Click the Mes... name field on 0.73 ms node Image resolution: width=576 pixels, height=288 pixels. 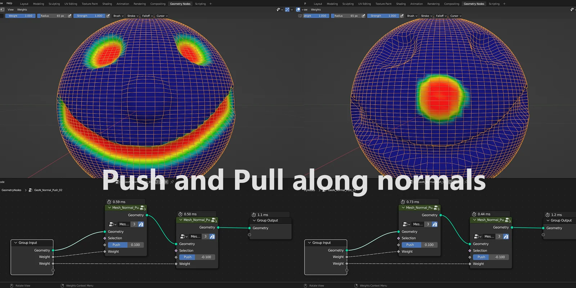pos(418,224)
